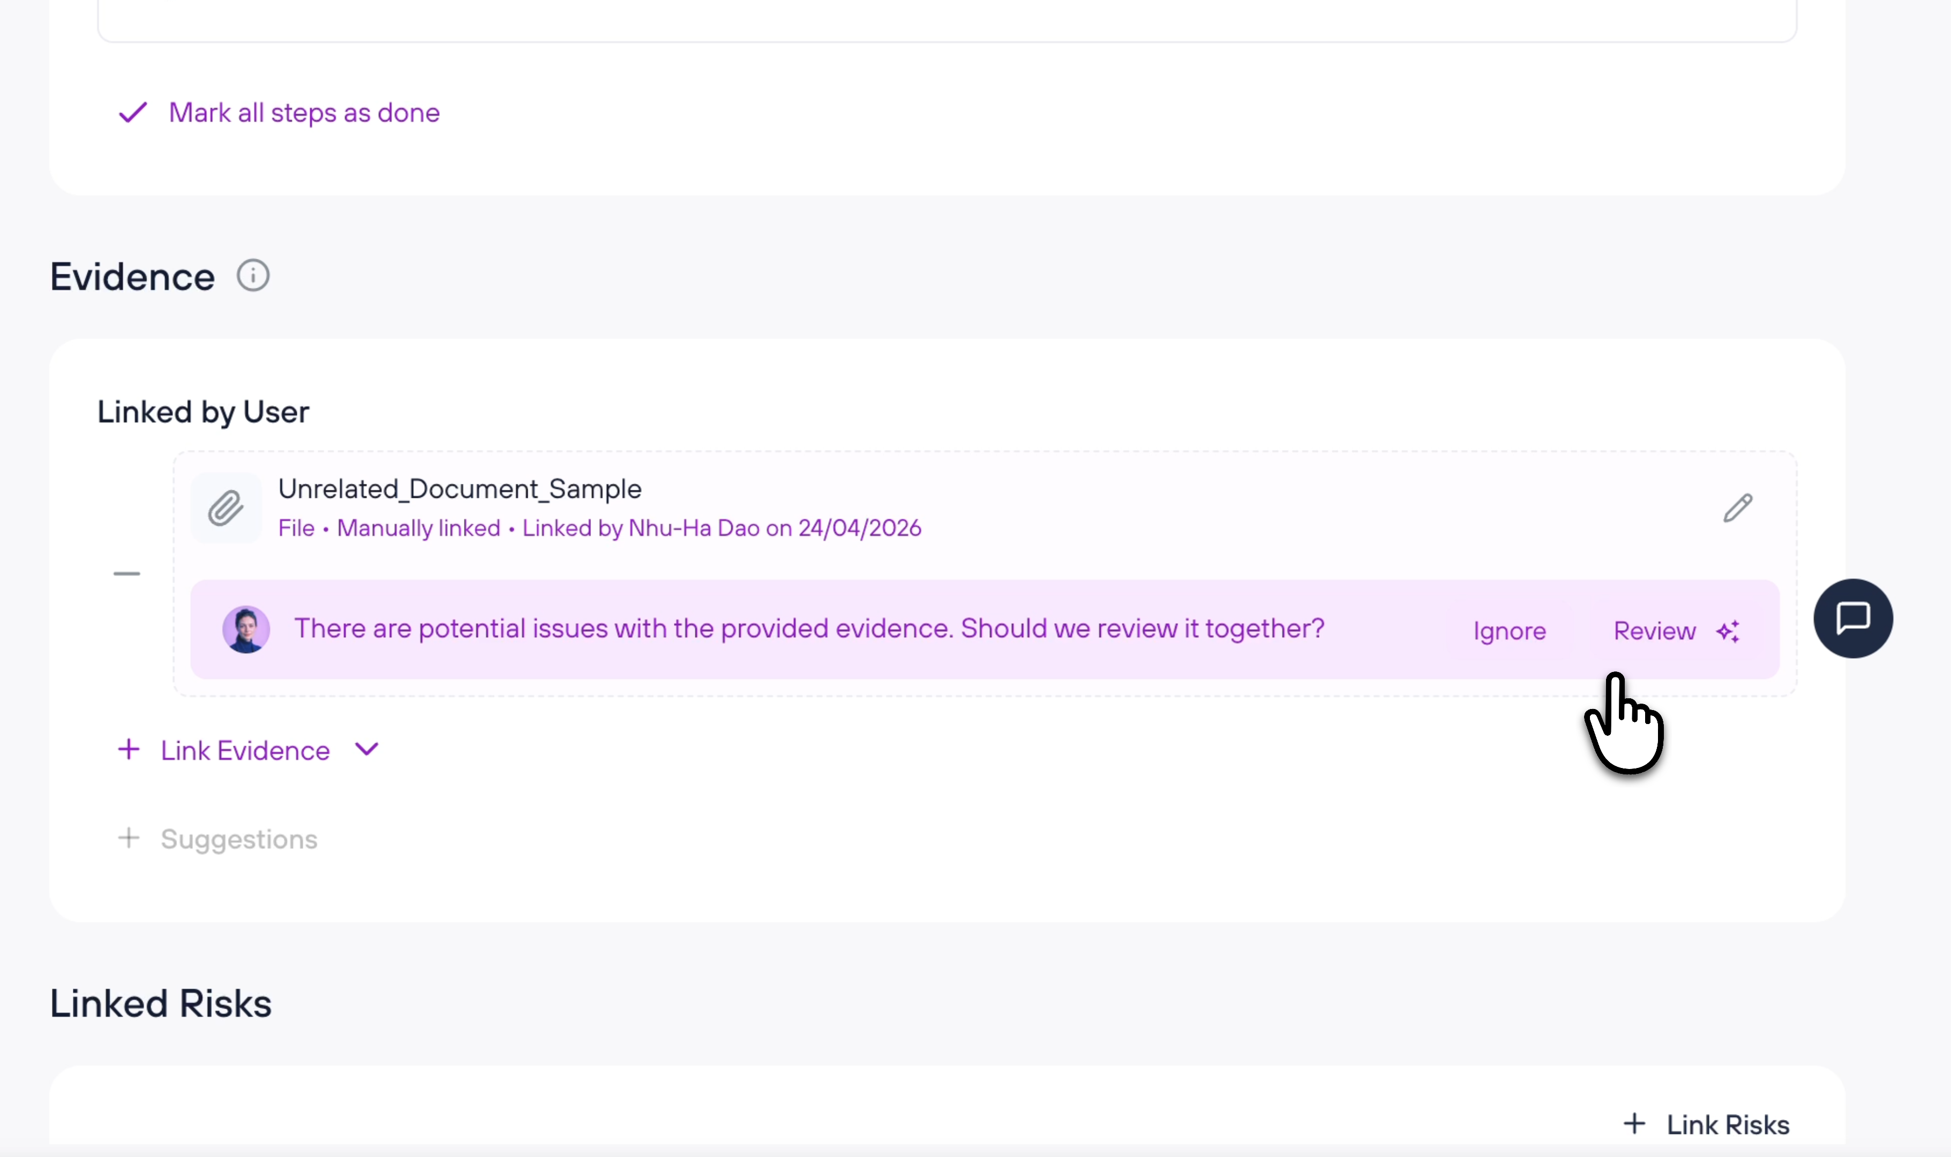Image resolution: width=1951 pixels, height=1157 pixels.
Task: Edit evidence with the pencil icon
Action: coord(1737,509)
